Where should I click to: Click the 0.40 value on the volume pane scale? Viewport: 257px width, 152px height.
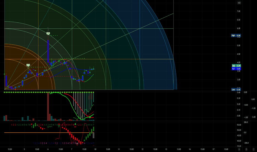pyautogui.click(x=239, y=92)
